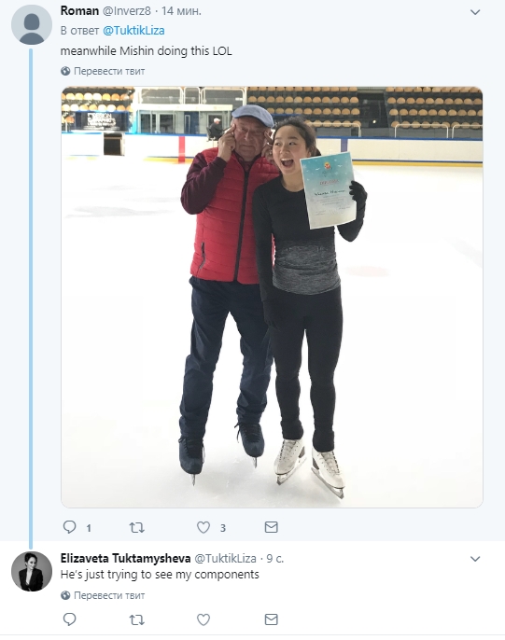
Task: Like Roman's tweet with heart icon
Action: pyautogui.click(x=203, y=528)
